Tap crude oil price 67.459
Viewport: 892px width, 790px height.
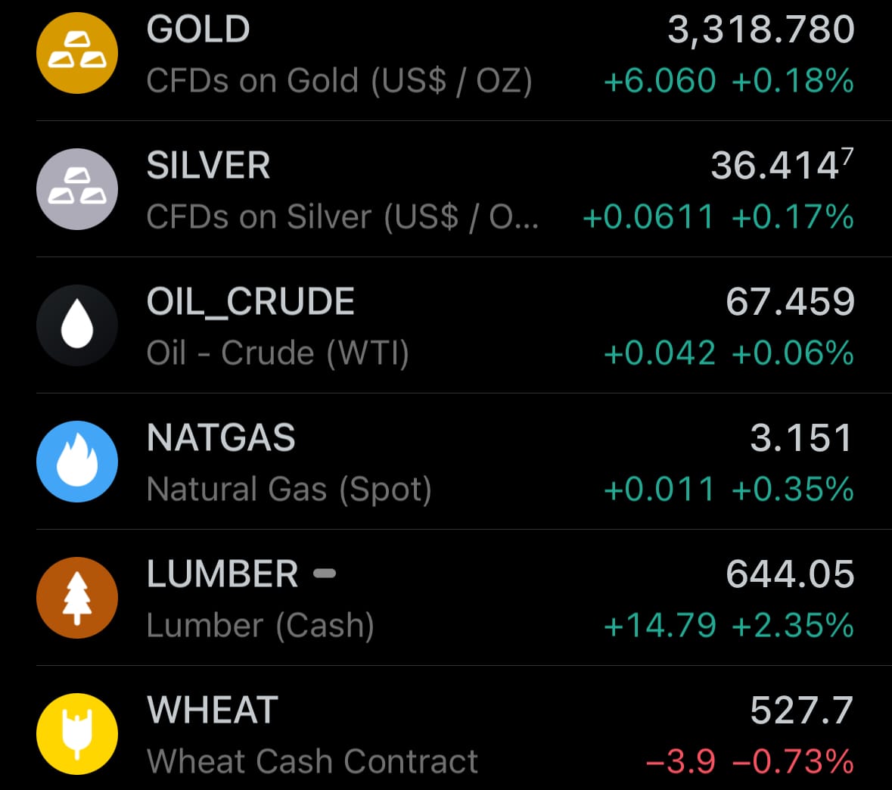coord(790,302)
